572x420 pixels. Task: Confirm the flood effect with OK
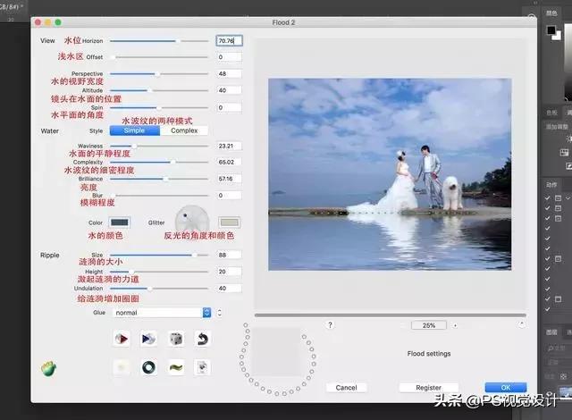click(506, 388)
